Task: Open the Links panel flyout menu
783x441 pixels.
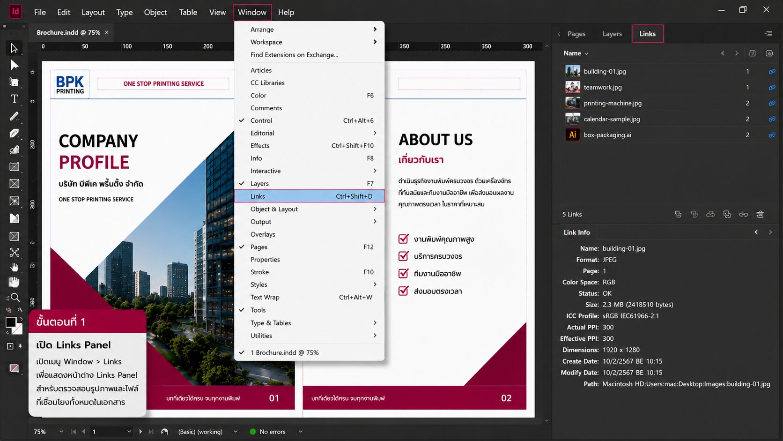Action: point(768,34)
